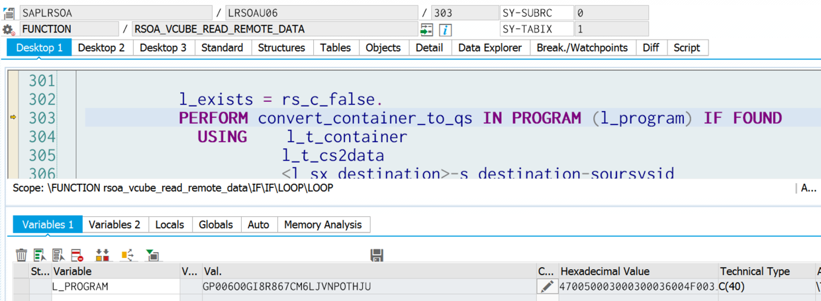Click the breakpoint margin at line 303

pos(13,118)
